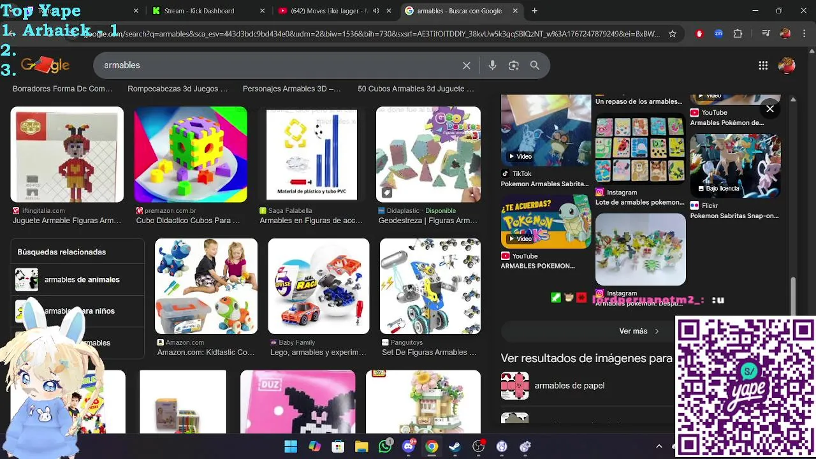The width and height of the screenshot is (816, 459).
Task: Search by image with Google Lens
Action: (514, 65)
